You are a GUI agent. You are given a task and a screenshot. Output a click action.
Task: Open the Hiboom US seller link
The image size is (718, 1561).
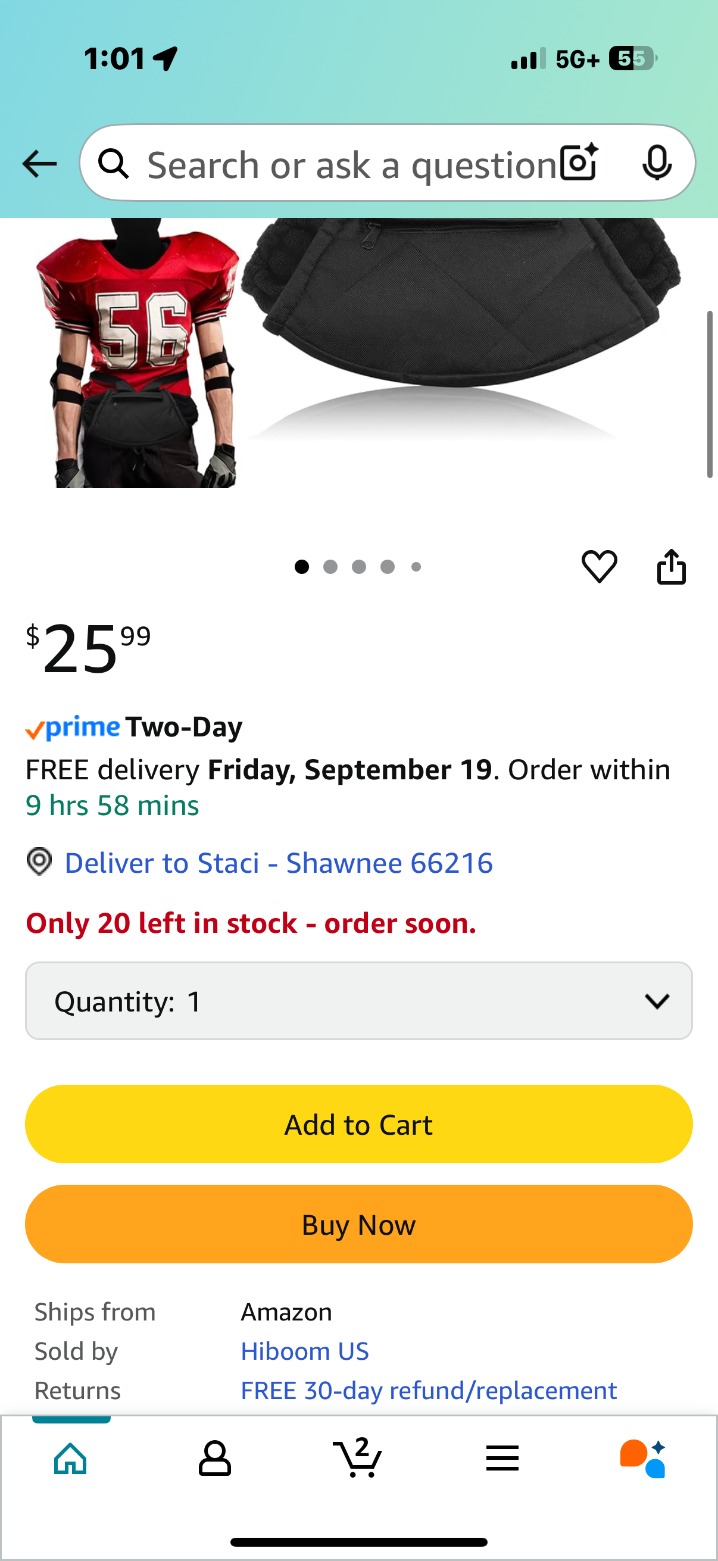[305, 1351]
